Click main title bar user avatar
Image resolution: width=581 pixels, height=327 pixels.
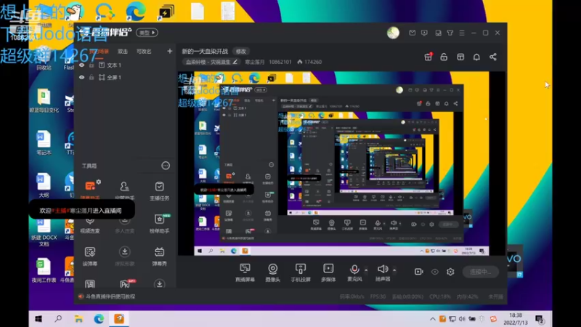pos(393,33)
